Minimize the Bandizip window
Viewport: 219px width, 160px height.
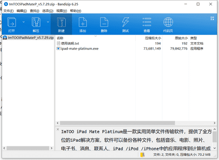pyautogui.click(x=186, y=4)
